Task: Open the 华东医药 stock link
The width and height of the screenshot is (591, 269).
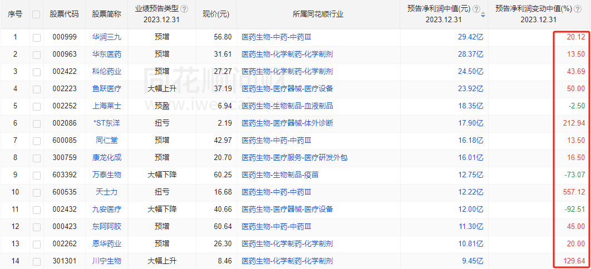Action: pyautogui.click(x=107, y=54)
